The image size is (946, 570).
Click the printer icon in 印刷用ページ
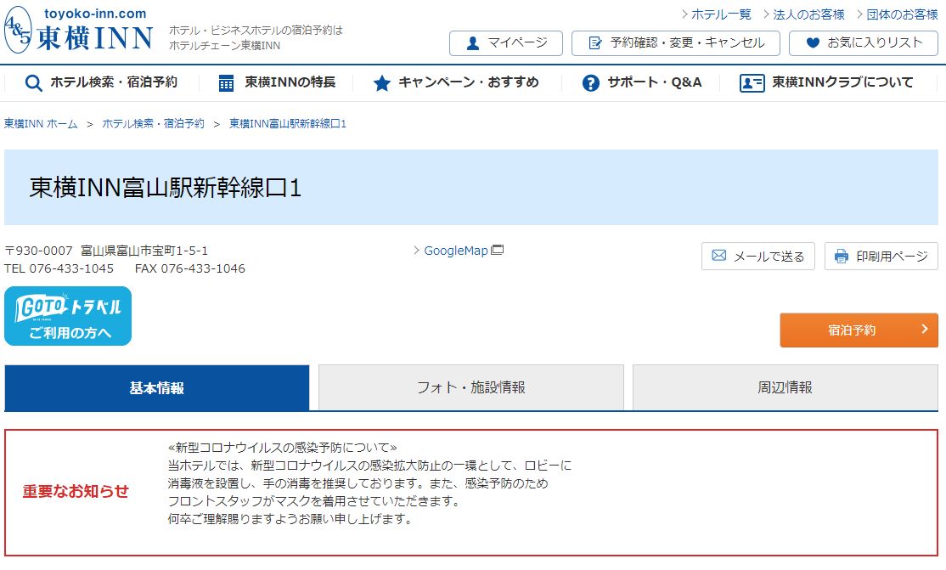841,256
